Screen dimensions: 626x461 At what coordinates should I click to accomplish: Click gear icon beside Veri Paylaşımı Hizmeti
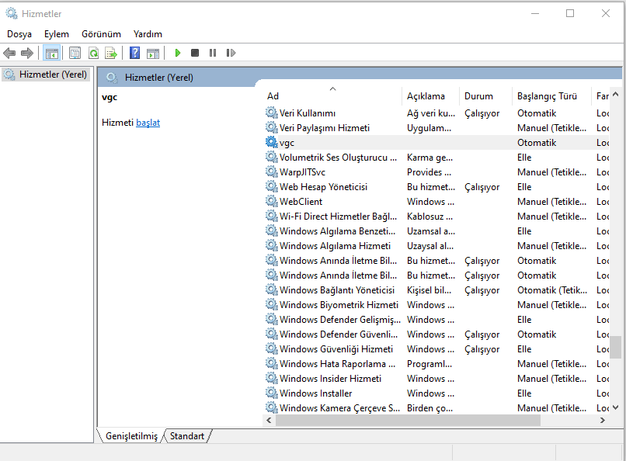click(272, 127)
